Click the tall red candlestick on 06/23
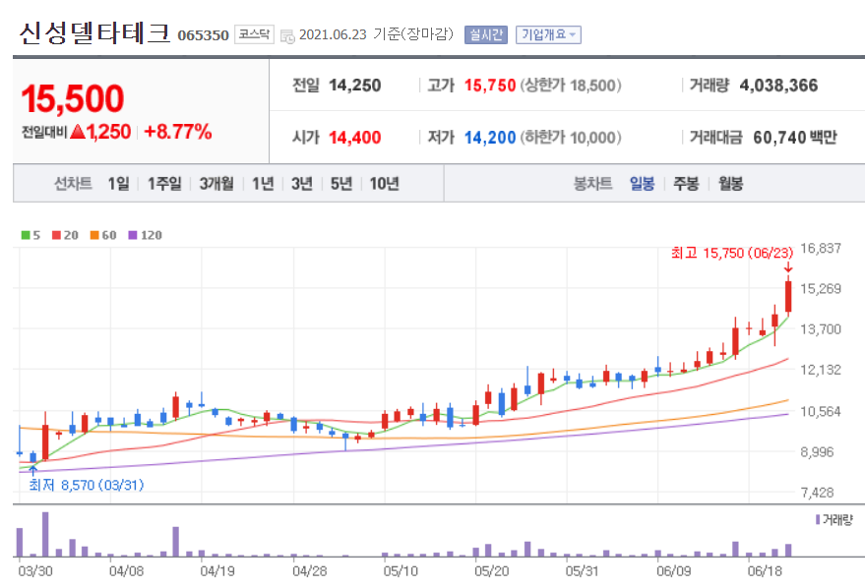The image size is (865, 588). pyautogui.click(x=788, y=297)
